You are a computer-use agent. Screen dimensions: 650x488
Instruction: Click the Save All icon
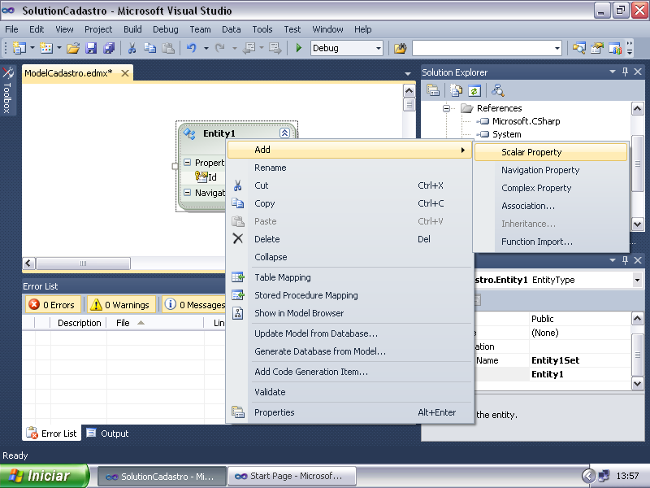(109, 48)
